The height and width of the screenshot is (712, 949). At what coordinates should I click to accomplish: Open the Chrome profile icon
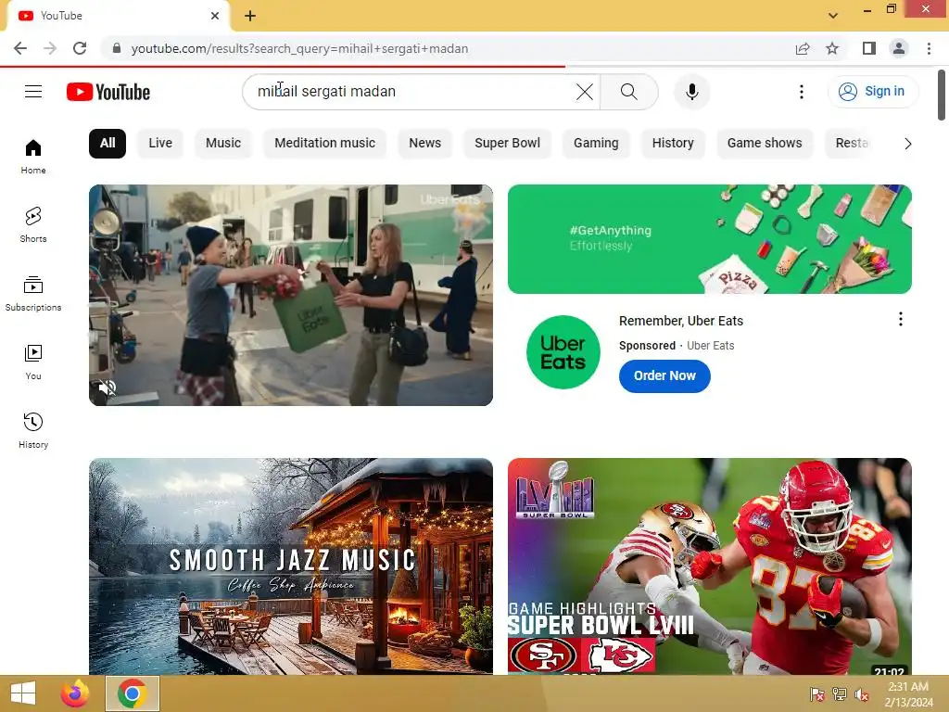coord(899,48)
